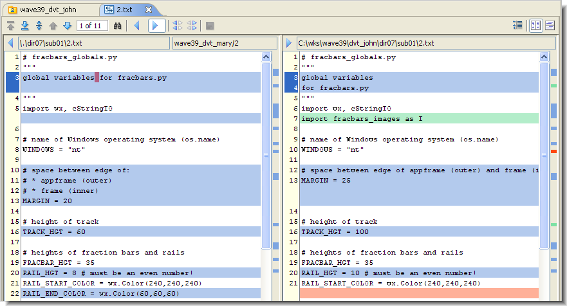This screenshot has width=567, height=306.
Task: Go to first difference icon
Action: coord(11,26)
